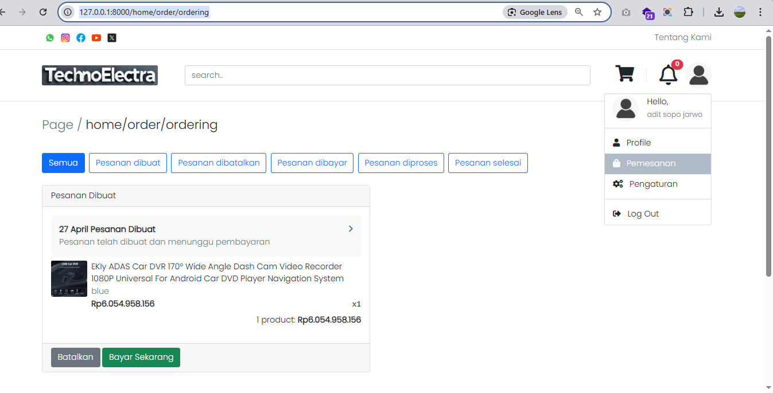Click the Tentang Kami link
The image size is (773, 393).
(x=683, y=38)
